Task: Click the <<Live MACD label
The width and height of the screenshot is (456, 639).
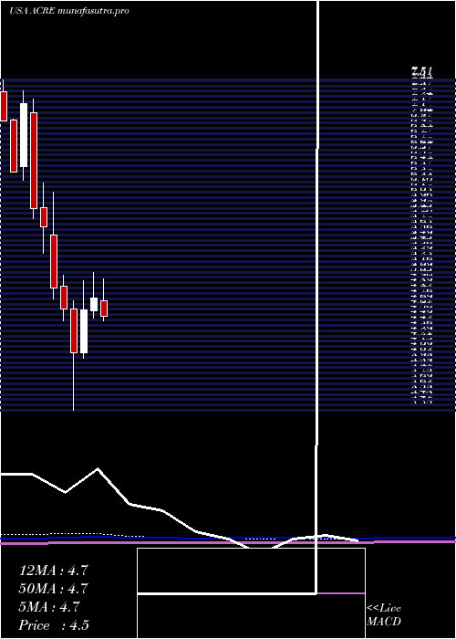Action: (384, 615)
